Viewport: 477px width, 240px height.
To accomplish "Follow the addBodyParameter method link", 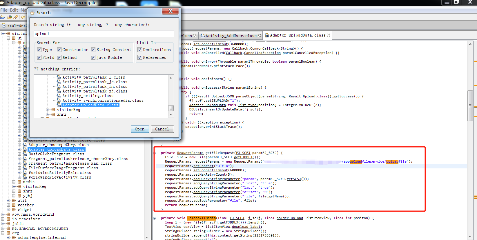I will (x=210, y=201).
